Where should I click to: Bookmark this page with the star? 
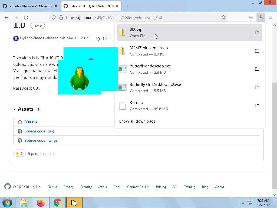coord(223,17)
